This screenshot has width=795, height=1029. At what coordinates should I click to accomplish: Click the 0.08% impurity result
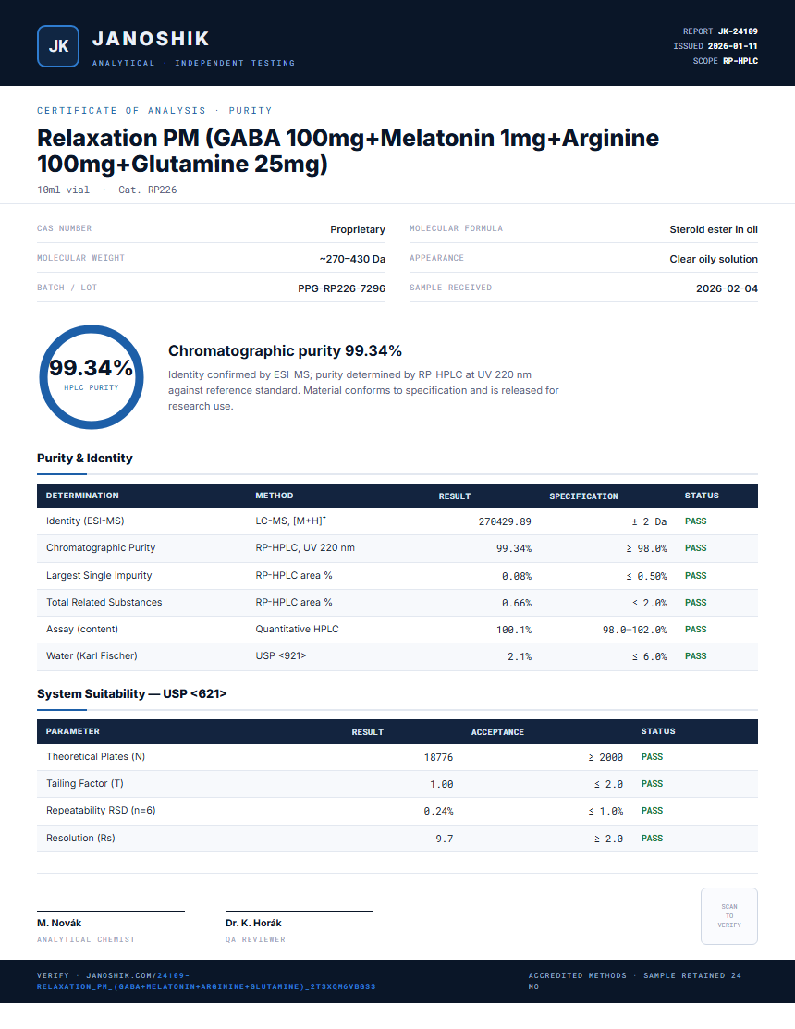(517, 576)
